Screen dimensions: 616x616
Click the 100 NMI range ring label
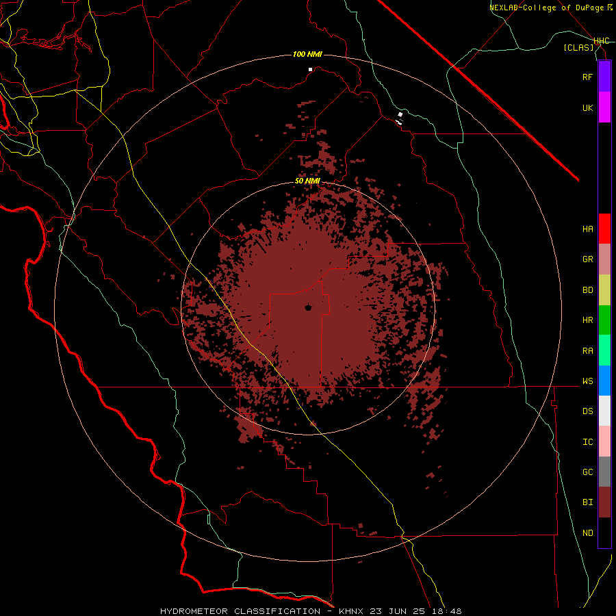coord(307,54)
